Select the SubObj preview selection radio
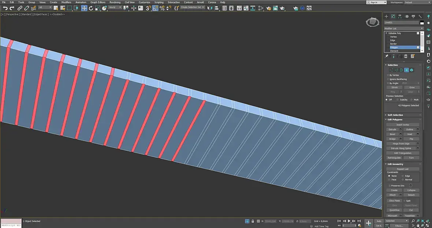Viewport: 432px width, 228px height. click(x=398, y=100)
